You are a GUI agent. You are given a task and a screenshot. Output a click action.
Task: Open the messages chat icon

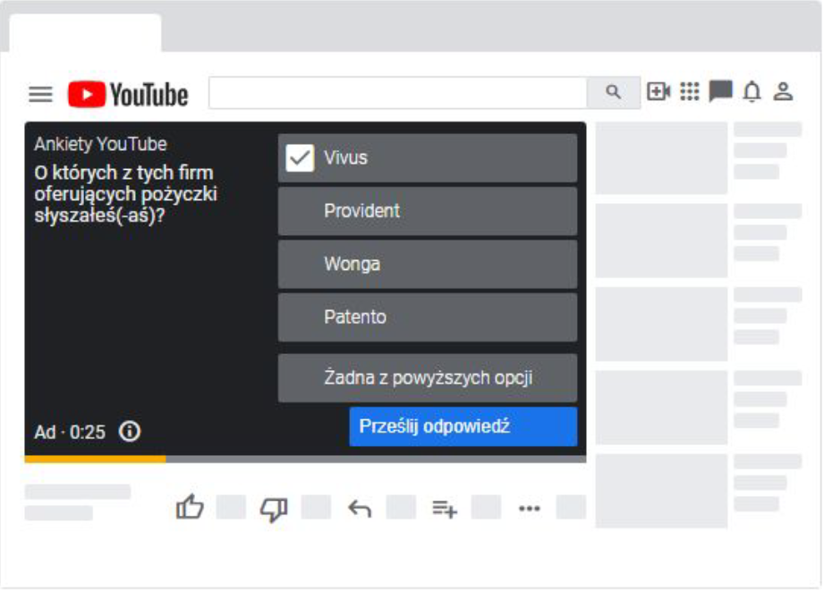(720, 91)
